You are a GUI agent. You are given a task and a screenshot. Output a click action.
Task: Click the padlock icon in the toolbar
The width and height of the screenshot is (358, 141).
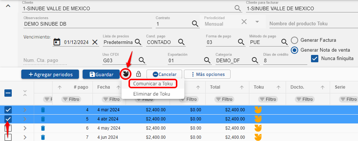(x=138, y=74)
